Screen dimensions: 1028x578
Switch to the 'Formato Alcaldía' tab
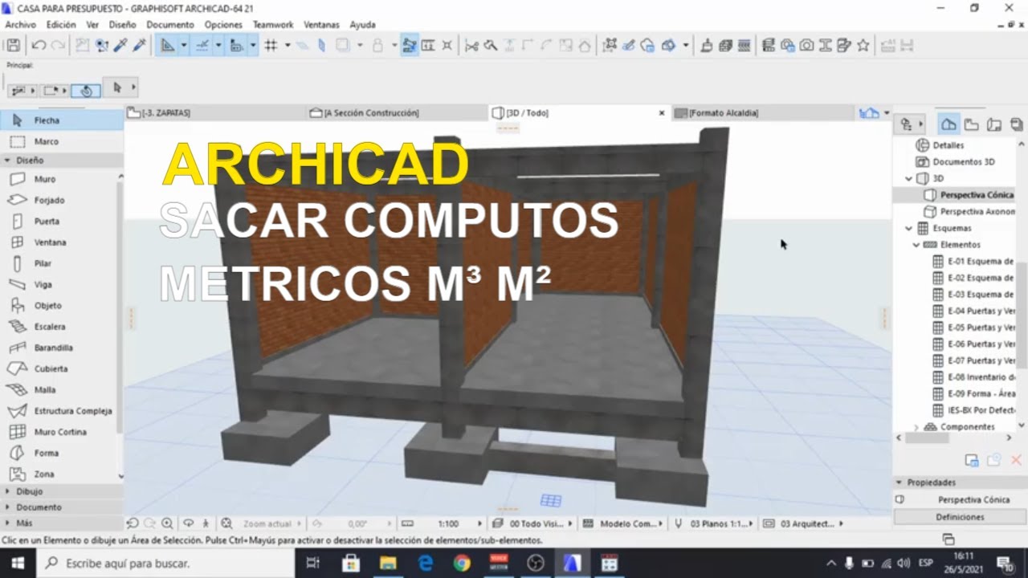pyautogui.click(x=761, y=113)
